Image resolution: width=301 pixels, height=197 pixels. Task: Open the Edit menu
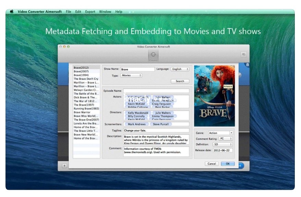coord(78,12)
